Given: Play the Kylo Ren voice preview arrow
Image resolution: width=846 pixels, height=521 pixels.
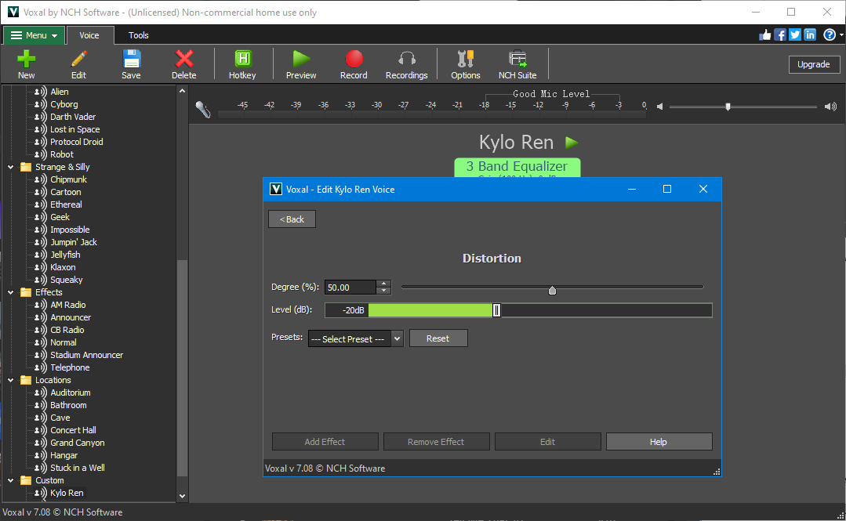Looking at the screenshot, I should pyautogui.click(x=572, y=143).
